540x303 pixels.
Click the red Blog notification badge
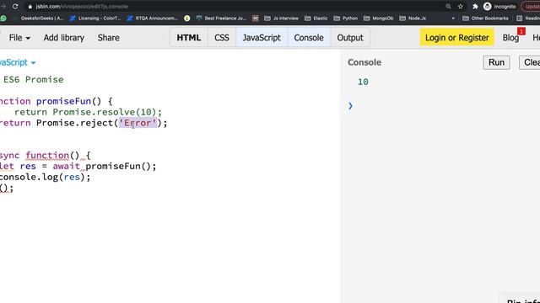[521, 31]
